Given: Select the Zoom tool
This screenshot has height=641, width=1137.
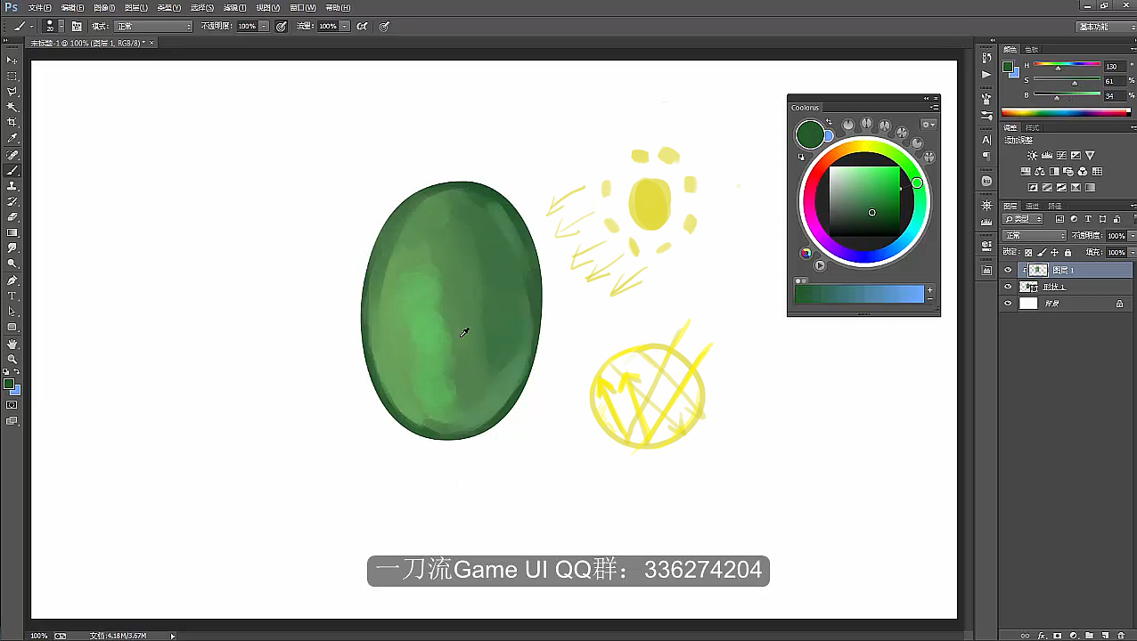Looking at the screenshot, I should (x=12, y=359).
